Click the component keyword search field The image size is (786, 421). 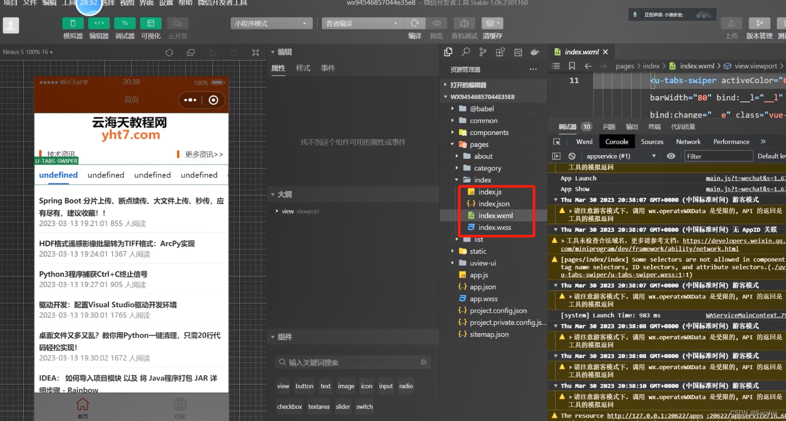tap(353, 362)
